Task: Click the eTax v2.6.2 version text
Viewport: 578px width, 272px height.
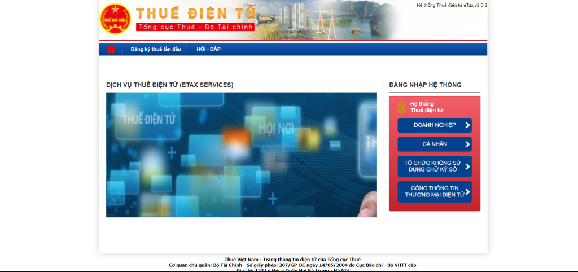Action: tap(451, 5)
